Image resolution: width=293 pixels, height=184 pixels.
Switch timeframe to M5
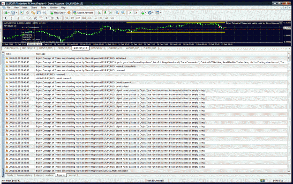pyautogui.click(x=73, y=18)
